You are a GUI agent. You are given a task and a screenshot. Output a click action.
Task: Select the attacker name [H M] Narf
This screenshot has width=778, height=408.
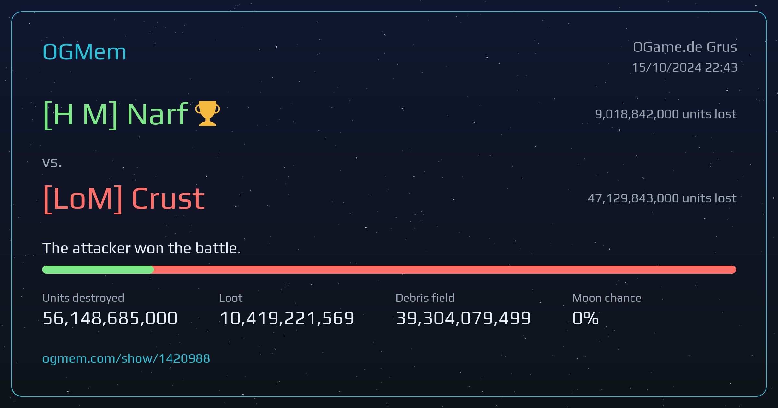click(x=116, y=114)
